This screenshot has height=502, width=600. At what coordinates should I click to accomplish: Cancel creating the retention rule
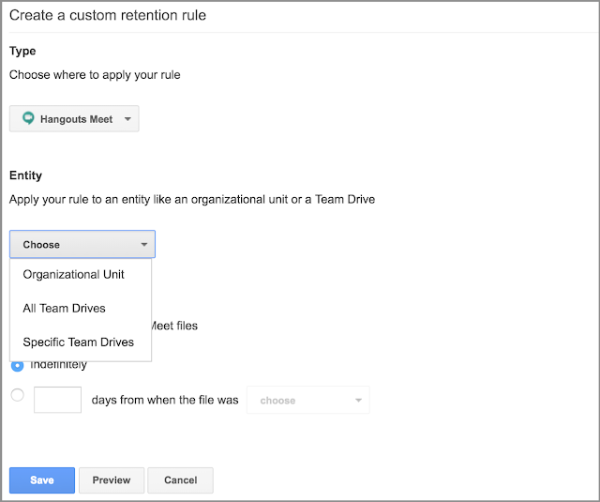pyautogui.click(x=180, y=479)
